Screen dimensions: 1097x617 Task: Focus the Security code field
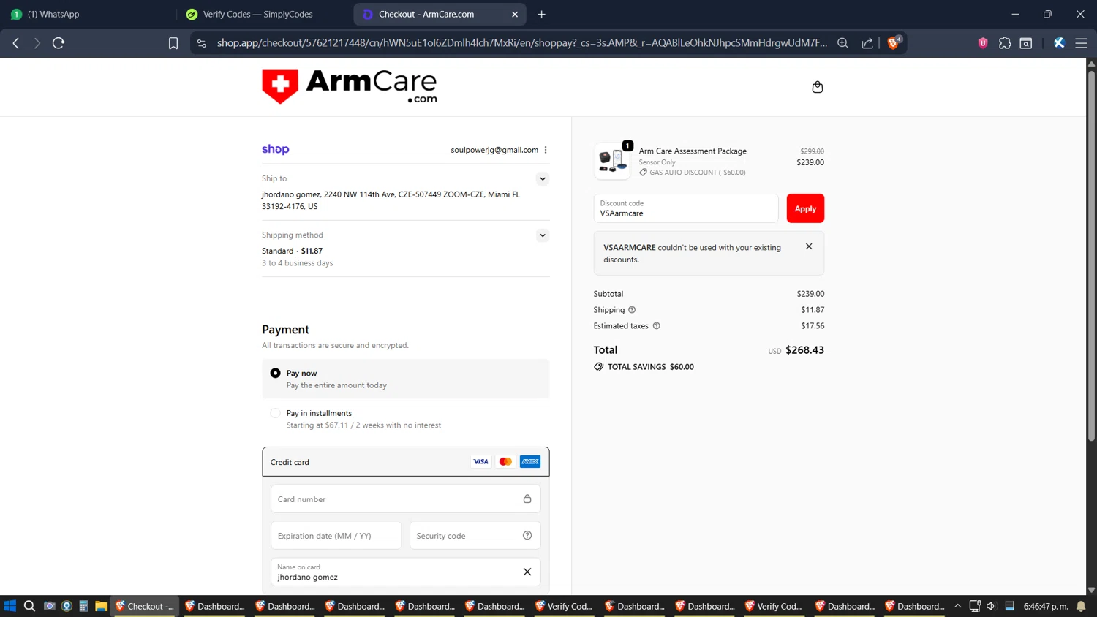(475, 535)
